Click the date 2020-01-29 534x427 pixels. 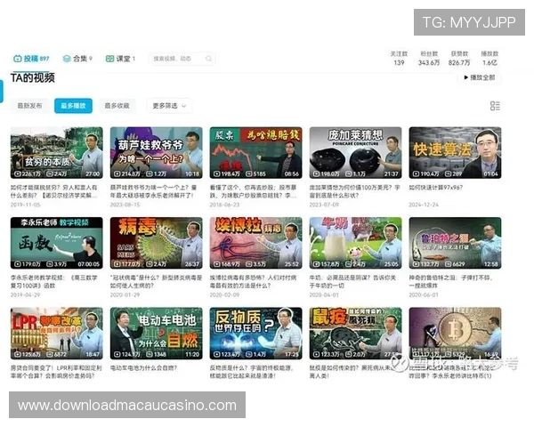pos(125,294)
